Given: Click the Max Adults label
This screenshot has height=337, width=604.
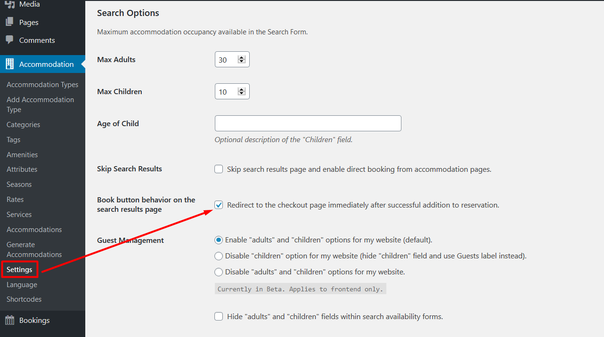Looking at the screenshot, I should point(116,60).
